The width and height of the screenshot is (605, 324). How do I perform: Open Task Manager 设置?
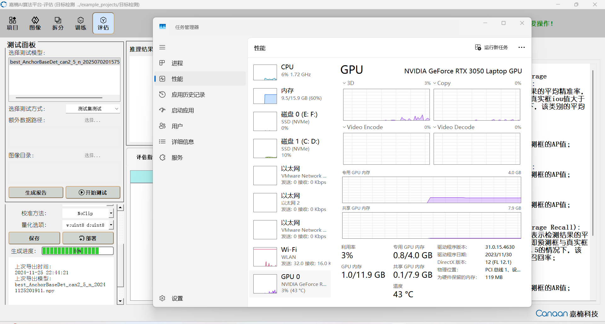pyautogui.click(x=200, y=298)
